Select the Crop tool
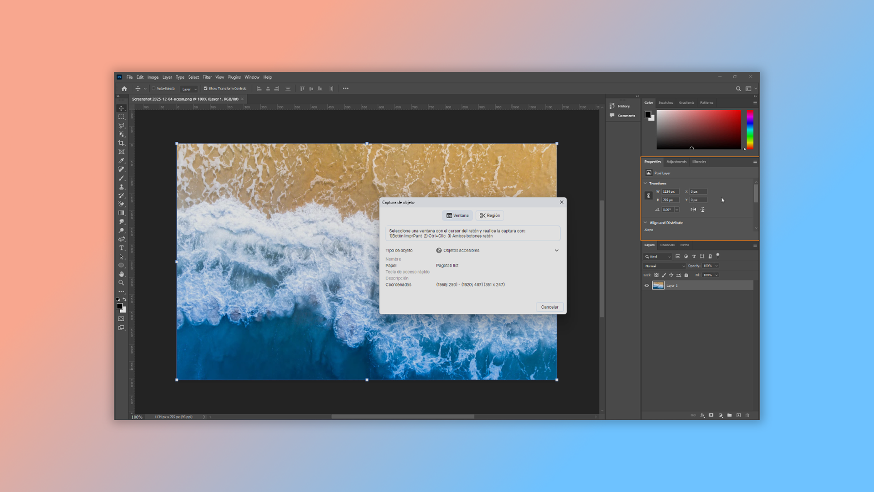The width and height of the screenshot is (874, 492). pyautogui.click(x=121, y=143)
